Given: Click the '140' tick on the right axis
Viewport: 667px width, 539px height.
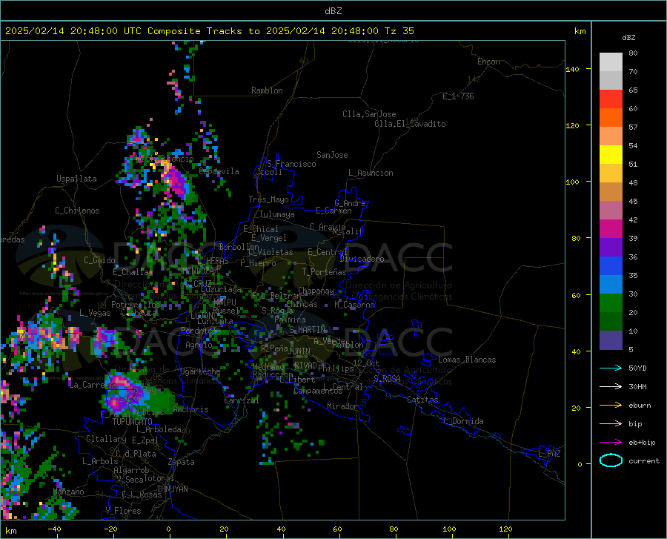Looking at the screenshot, I should tap(572, 69).
